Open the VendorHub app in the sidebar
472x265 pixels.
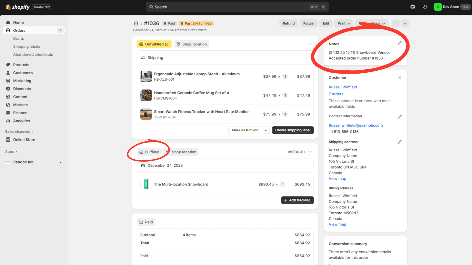pyautogui.click(x=24, y=162)
